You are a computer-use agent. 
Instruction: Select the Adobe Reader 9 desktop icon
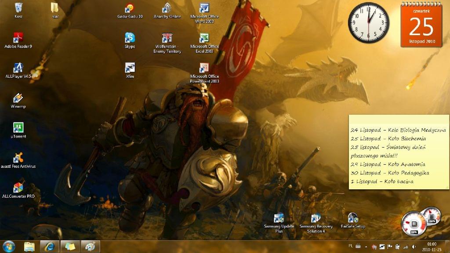pos(18,40)
